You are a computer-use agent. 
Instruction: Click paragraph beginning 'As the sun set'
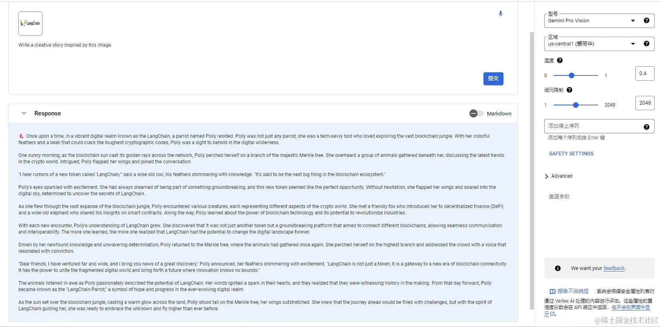255,305
